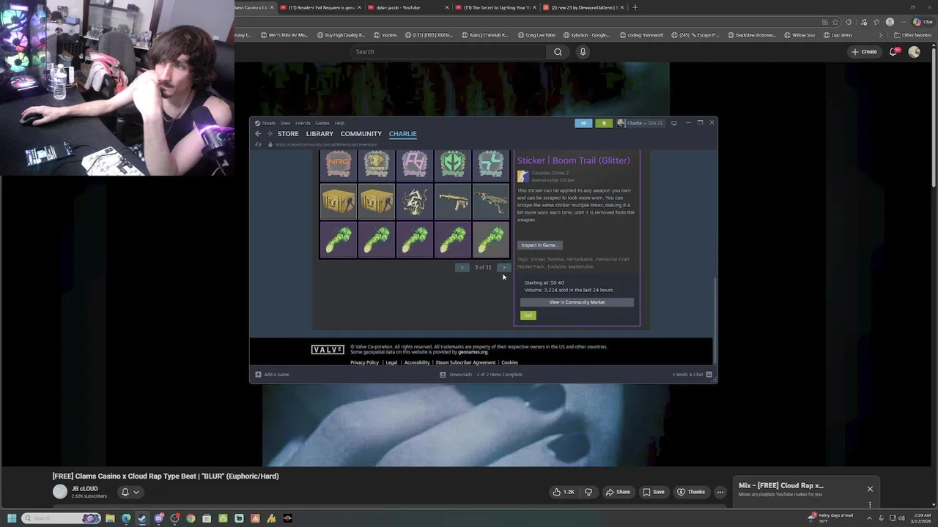The image size is (938, 527).
Task: Open the Steam menu
Action: [x=268, y=123]
